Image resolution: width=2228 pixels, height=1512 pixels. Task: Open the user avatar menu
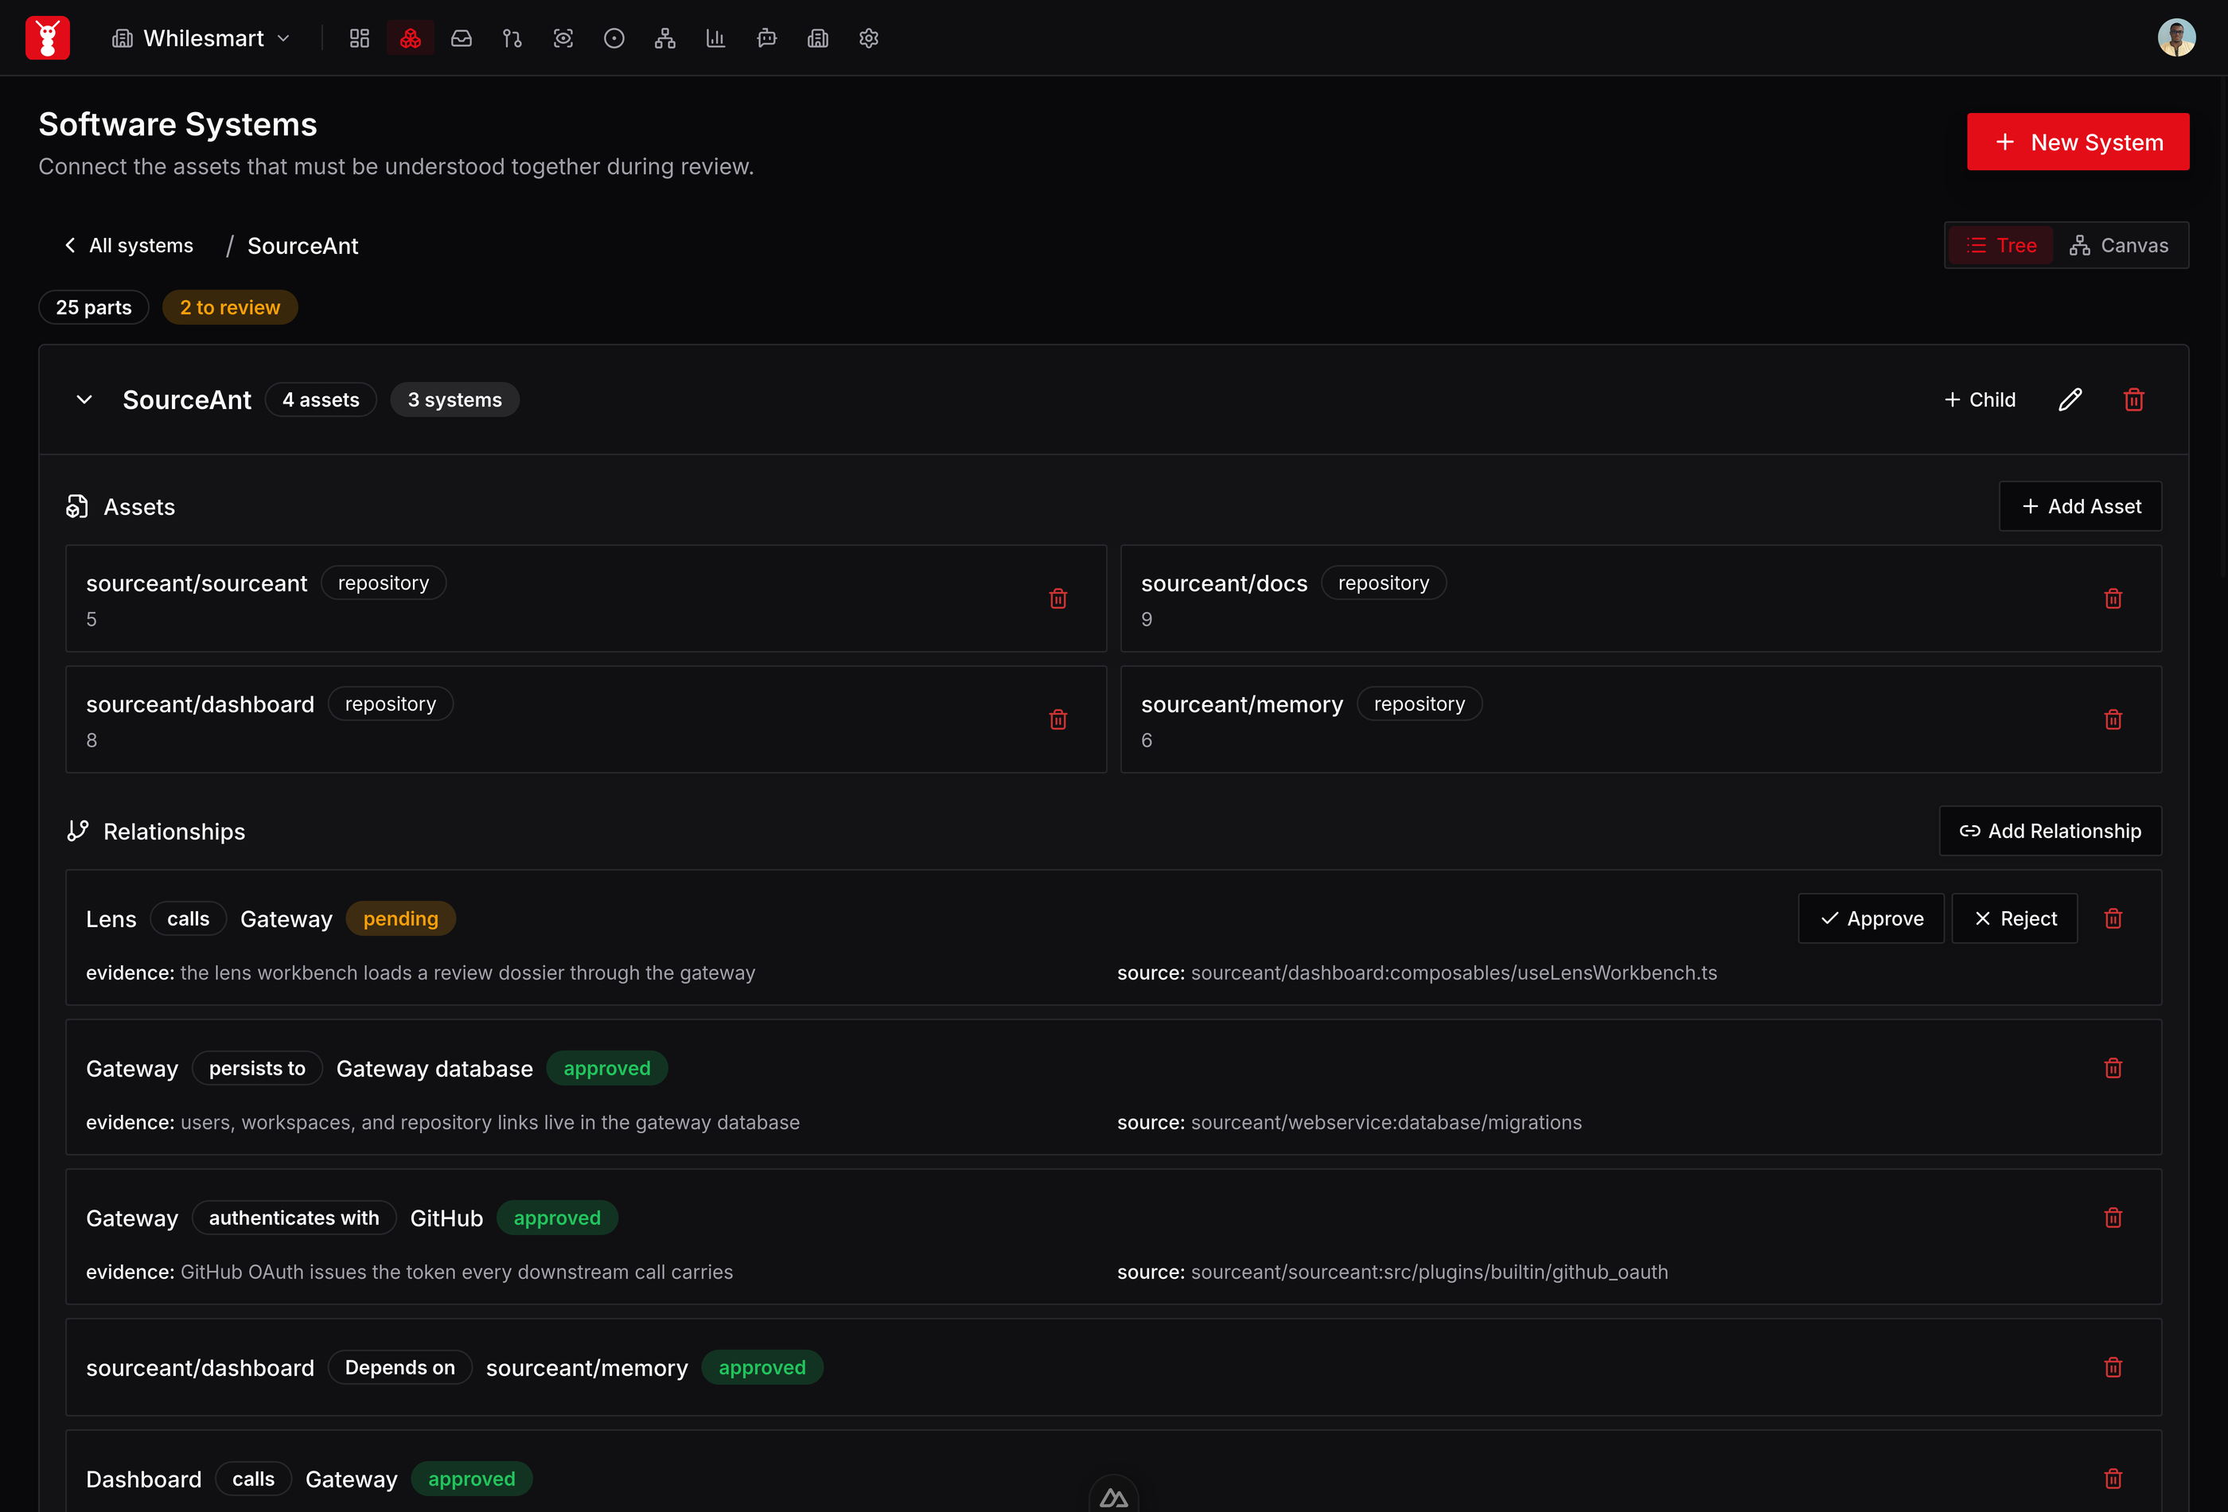pyautogui.click(x=2176, y=38)
